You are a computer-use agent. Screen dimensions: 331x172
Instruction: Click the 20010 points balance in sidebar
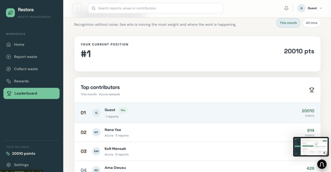tap(24, 154)
